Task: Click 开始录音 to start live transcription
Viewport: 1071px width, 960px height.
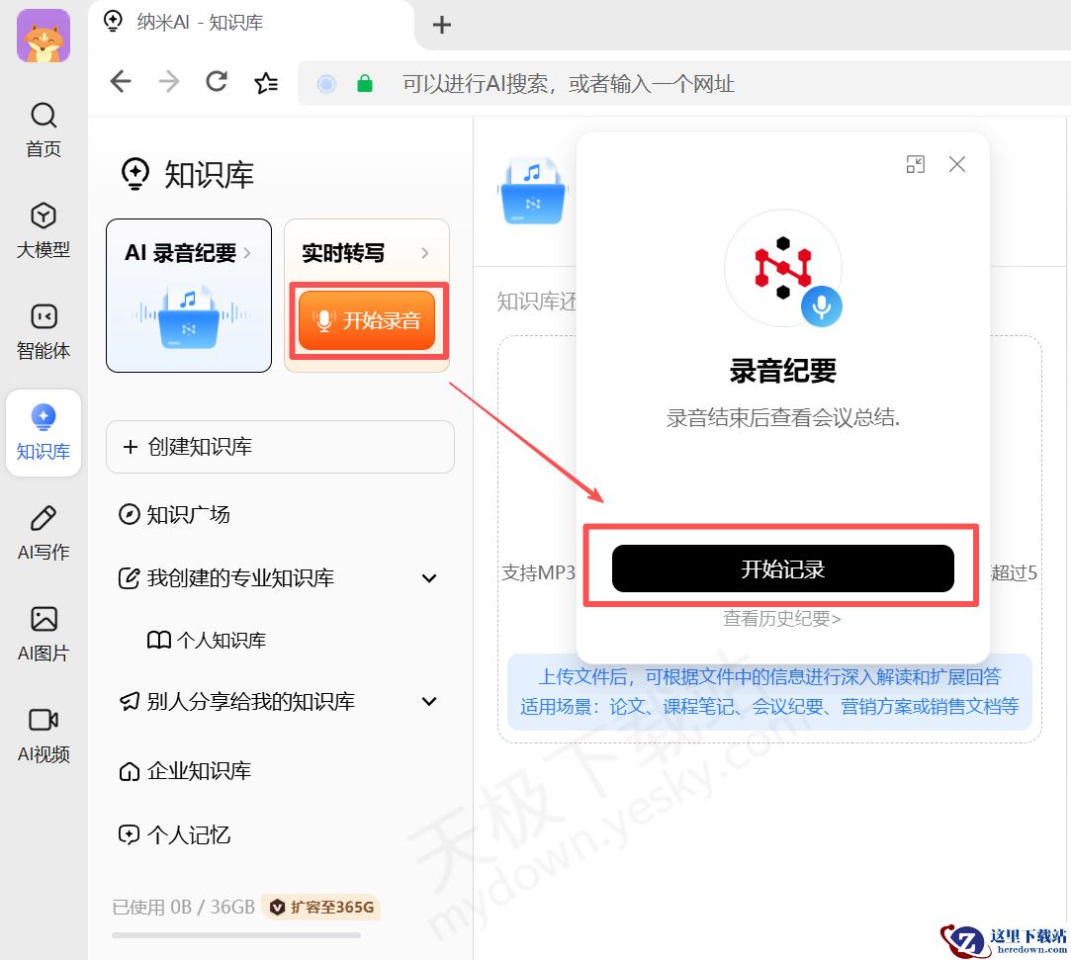Action: [x=366, y=320]
